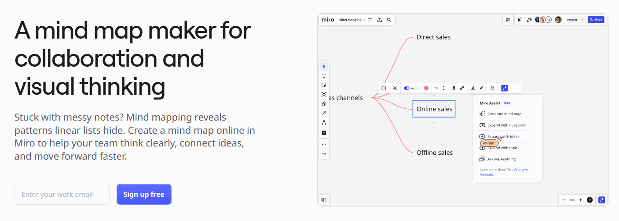Click the 12 participants counter badge
The image size is (619, 221).
tap(548, 20)
